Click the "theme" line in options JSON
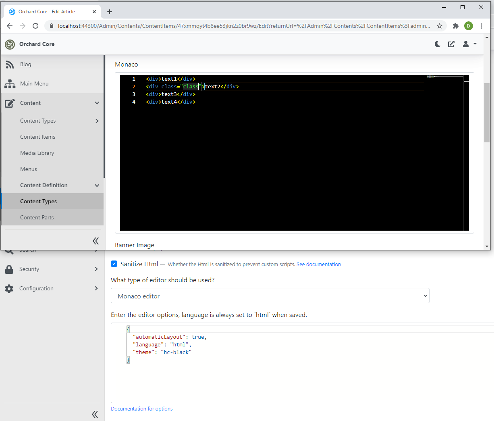The height and width of the screenshot is (421, 494). point(162,352)
